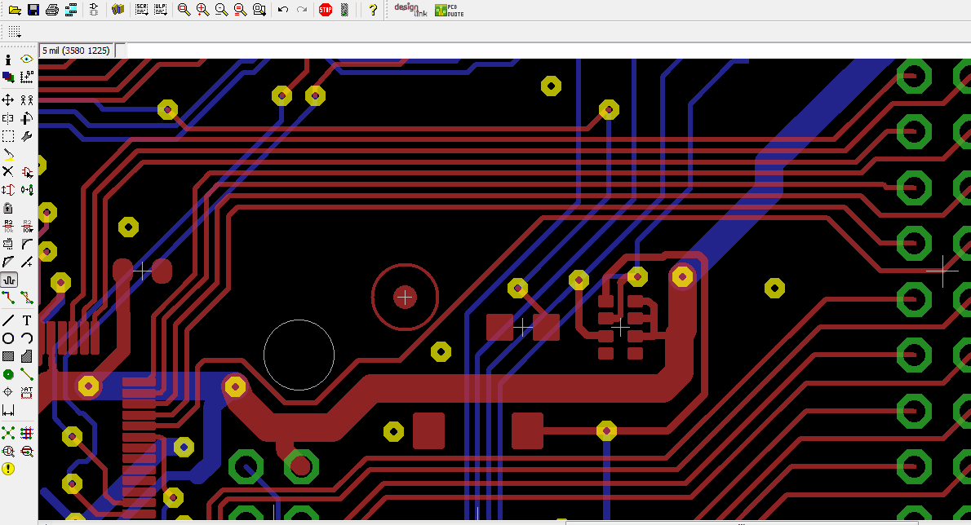This screenshot has height=525, width=971.
Task: Select the Delete tool X icon
Action: pos(8,171)
